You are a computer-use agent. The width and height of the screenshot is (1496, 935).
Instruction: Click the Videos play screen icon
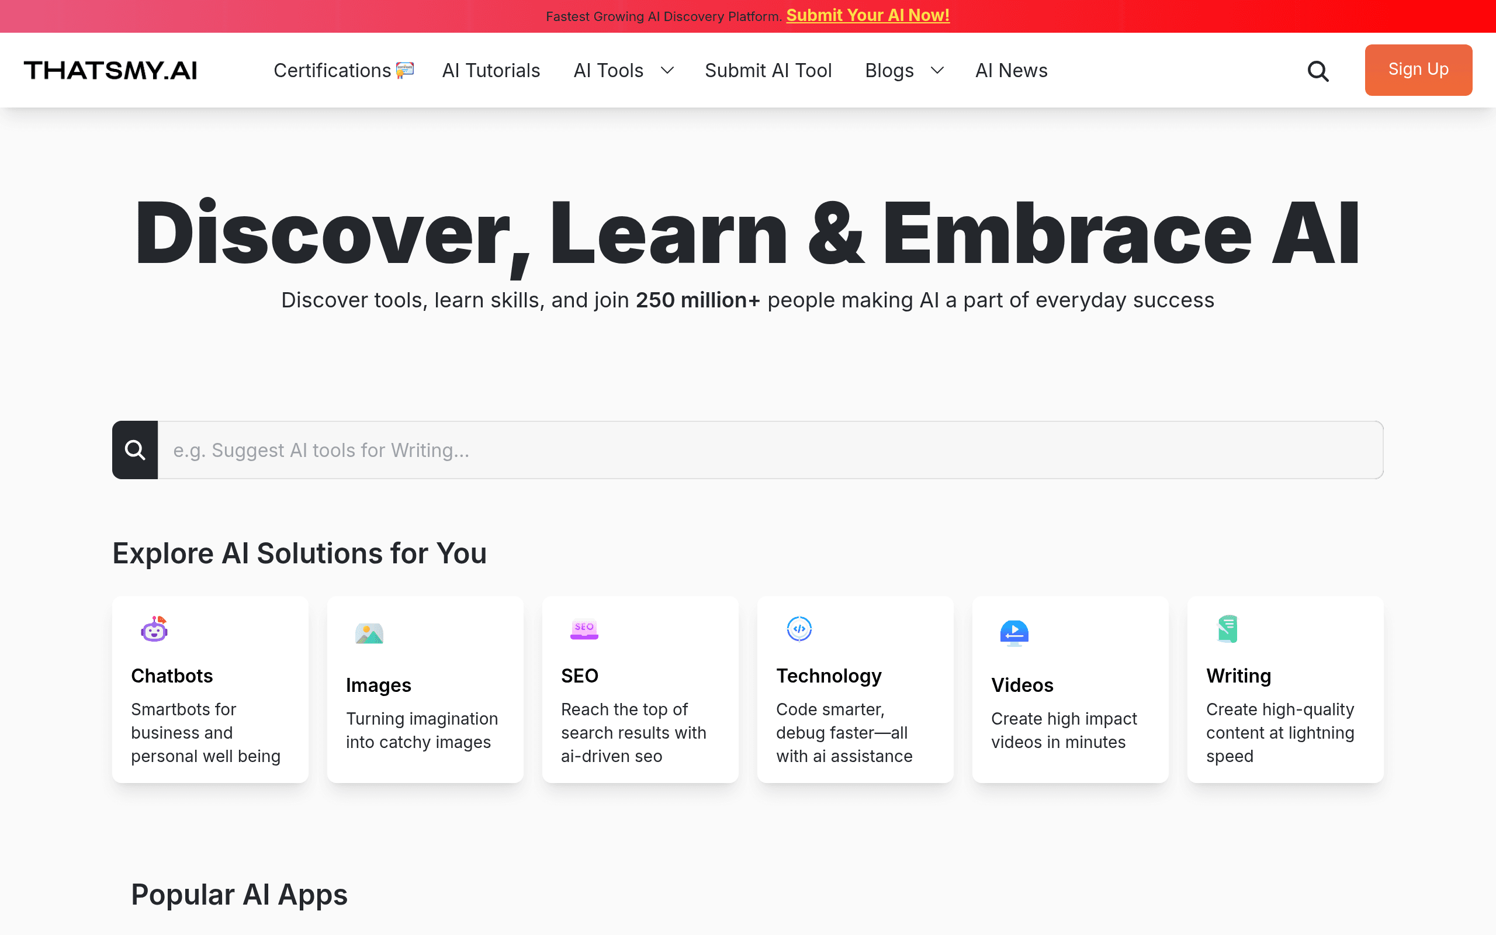pyautogui.click(x=1014, y=633)
